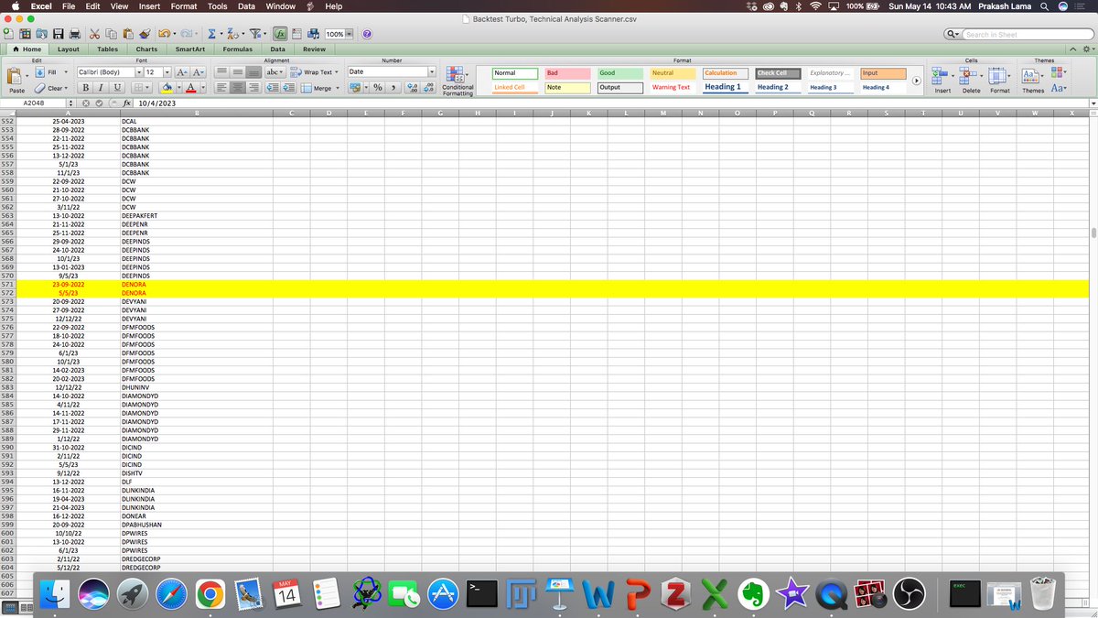
Task: Click the Print icon in the toolbar
Action: (x=74, y=34)
